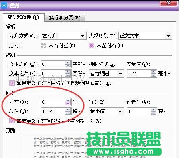The width and height of the screenshot is (179, 158).
Task: Increase the 度量值 measurement value
Action: (x=153, y=72)
